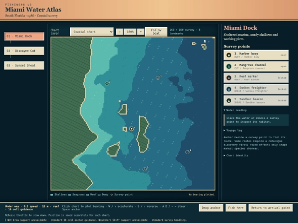
Task: Open the 3. Reef marker locked card
Action: 256,78
